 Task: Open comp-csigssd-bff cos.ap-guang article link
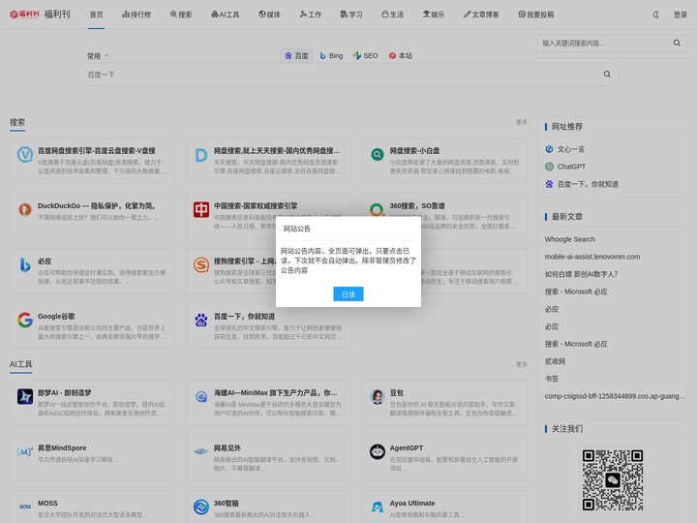[x=616, y=396]
